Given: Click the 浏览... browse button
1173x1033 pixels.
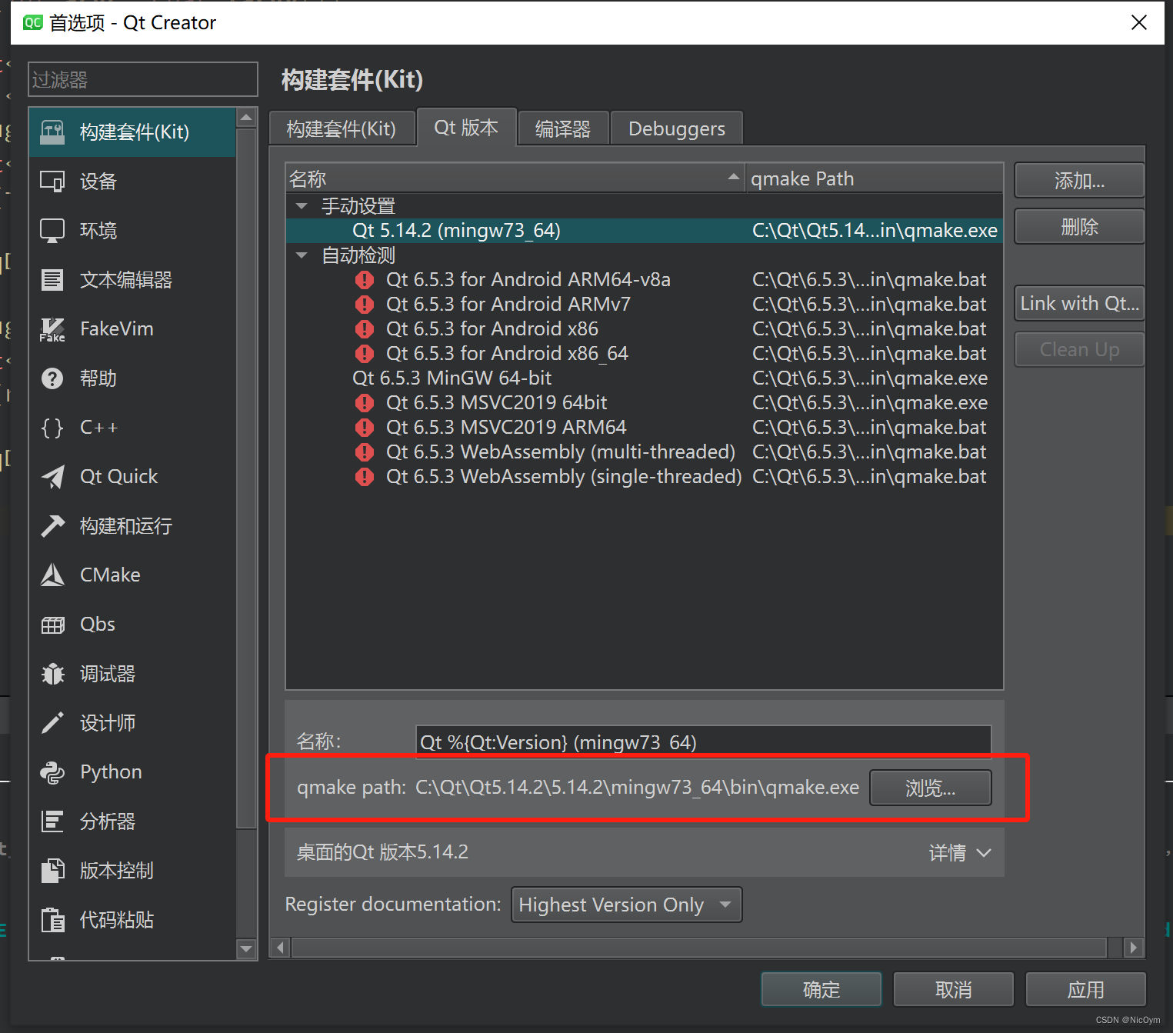Looking at the screenshot, I should [930, 788].
